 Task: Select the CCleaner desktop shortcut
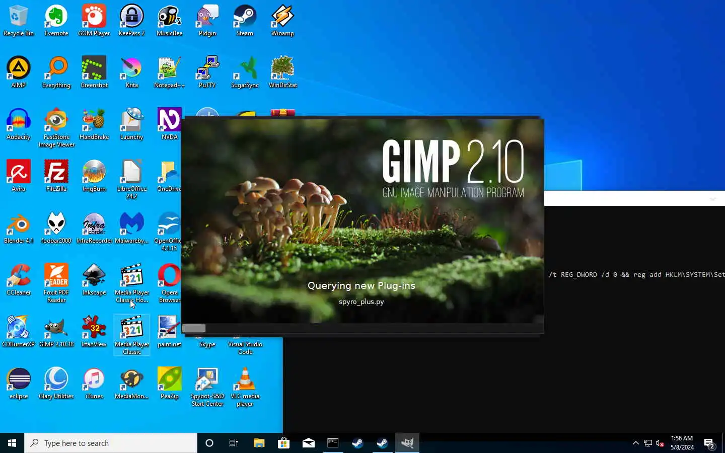tap(19, 280)
